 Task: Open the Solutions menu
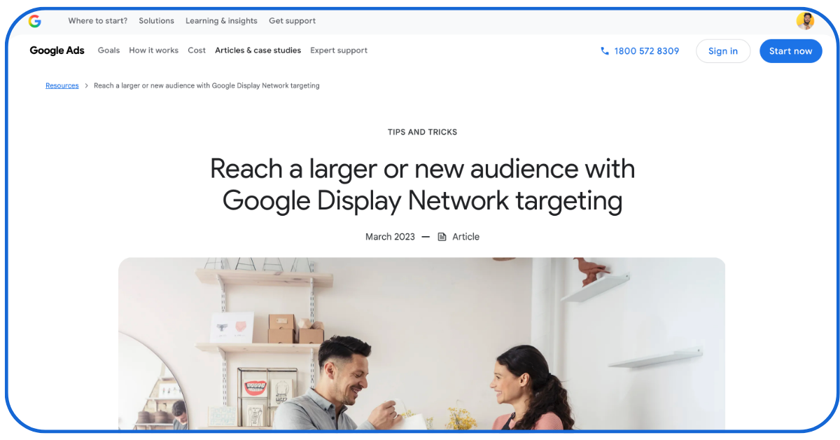[x=157, y=21]
